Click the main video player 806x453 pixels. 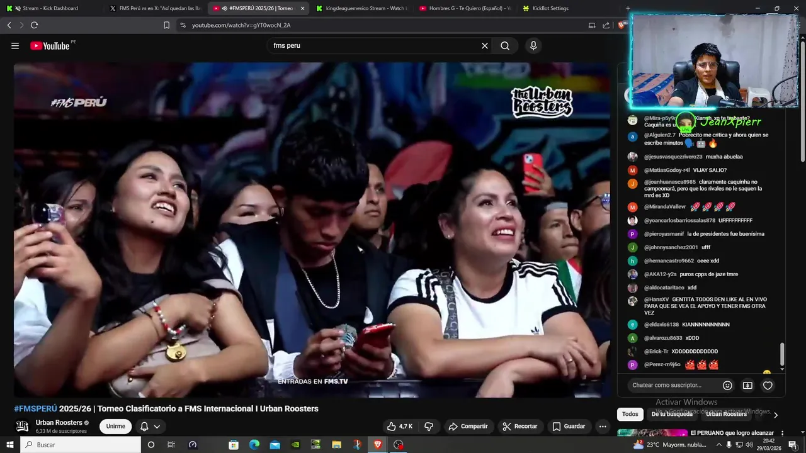point(312,230)
